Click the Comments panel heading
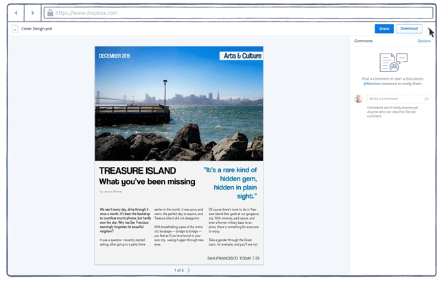This screenshot has width=446, height=285. point(363,41)
